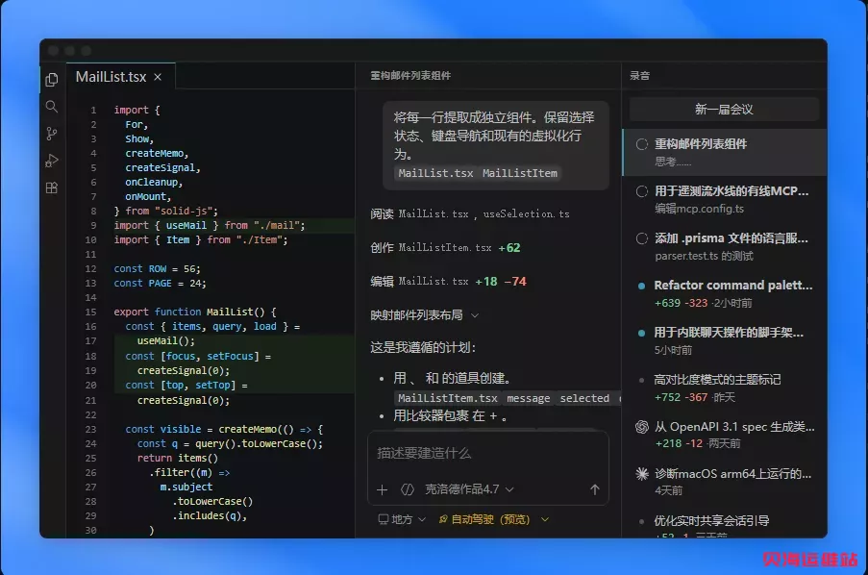
Task: Click the +639 -323 diff stats text
Action: coord(681,303)
